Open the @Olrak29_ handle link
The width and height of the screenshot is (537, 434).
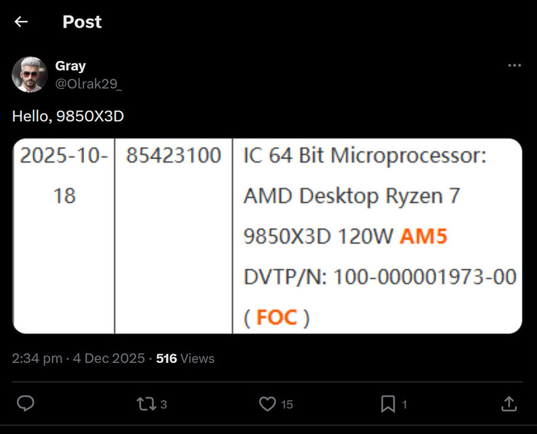[87, 83]
